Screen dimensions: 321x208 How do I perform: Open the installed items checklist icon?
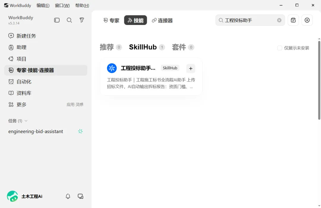tap(293, 20)
